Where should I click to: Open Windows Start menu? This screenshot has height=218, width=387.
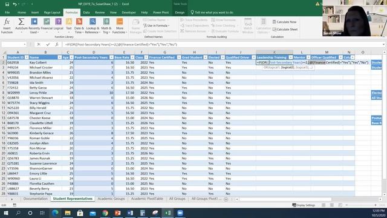point(5,213)
